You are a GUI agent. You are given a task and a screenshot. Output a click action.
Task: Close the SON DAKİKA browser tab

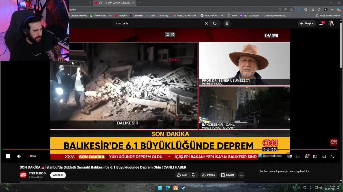(x=133, y=3)
